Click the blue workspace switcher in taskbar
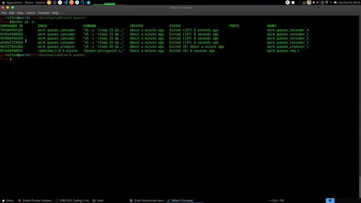This screenshot has width=361, height=203. coord(330,201)
